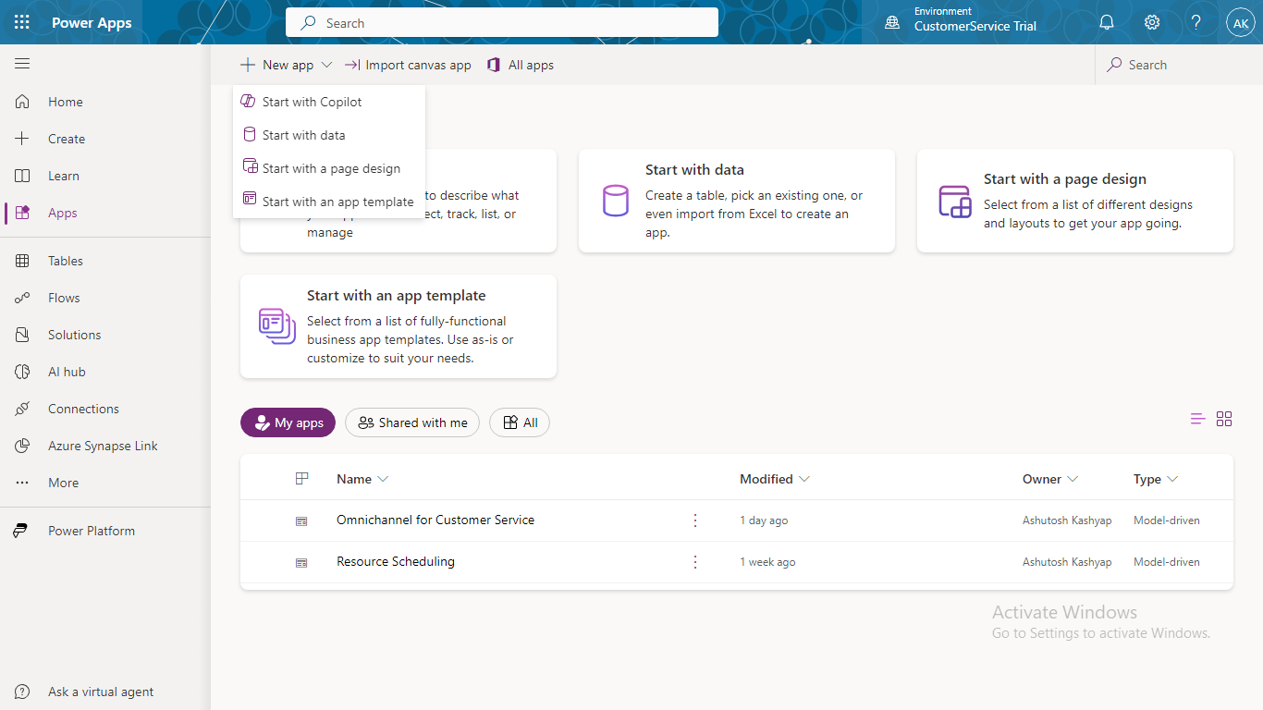Open more options for Resource Scheduling
Image resolution: width=1263 pixels, height=710 pixels.
pyautogui.click(x=695, y=562)
